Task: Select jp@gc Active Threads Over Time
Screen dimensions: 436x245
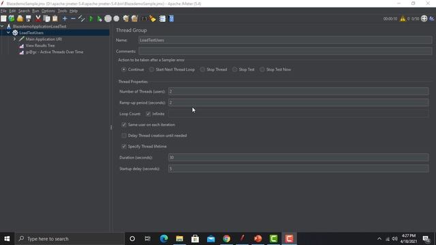Action: tap(54, 52)
